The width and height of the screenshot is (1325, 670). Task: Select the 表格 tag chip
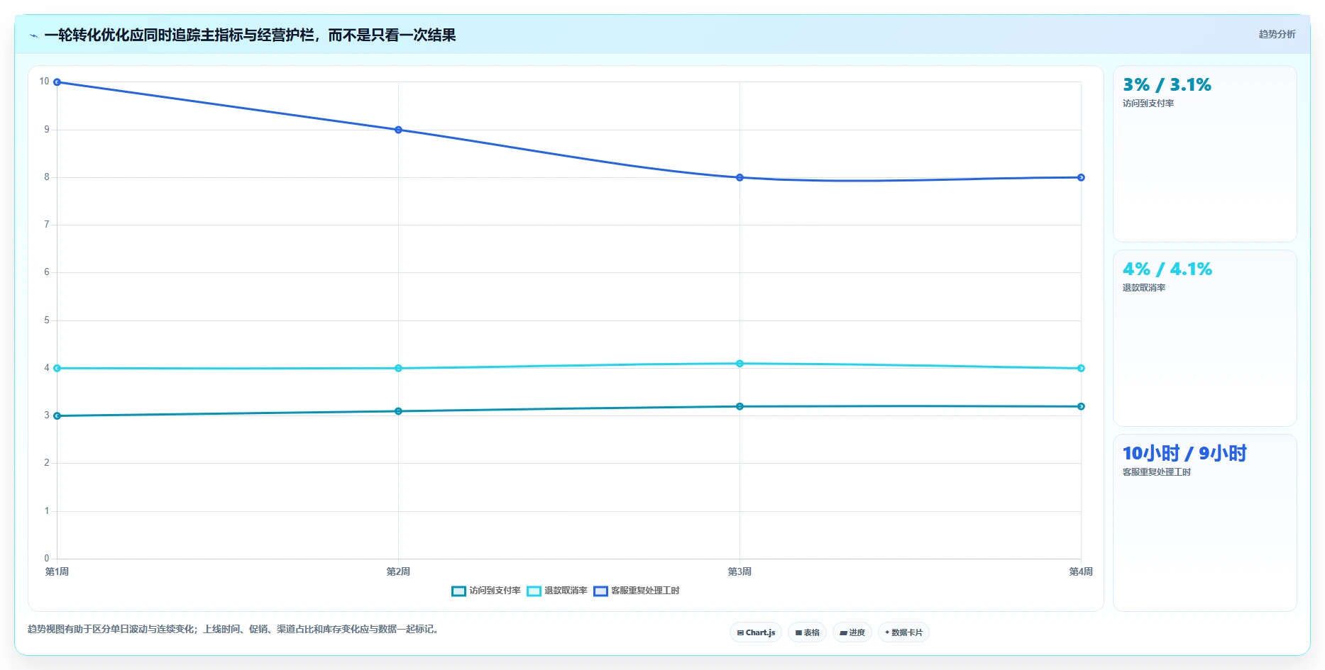click(807, 632)
